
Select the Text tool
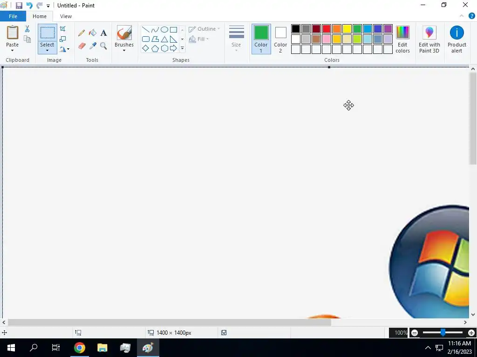tap(104, 33)
